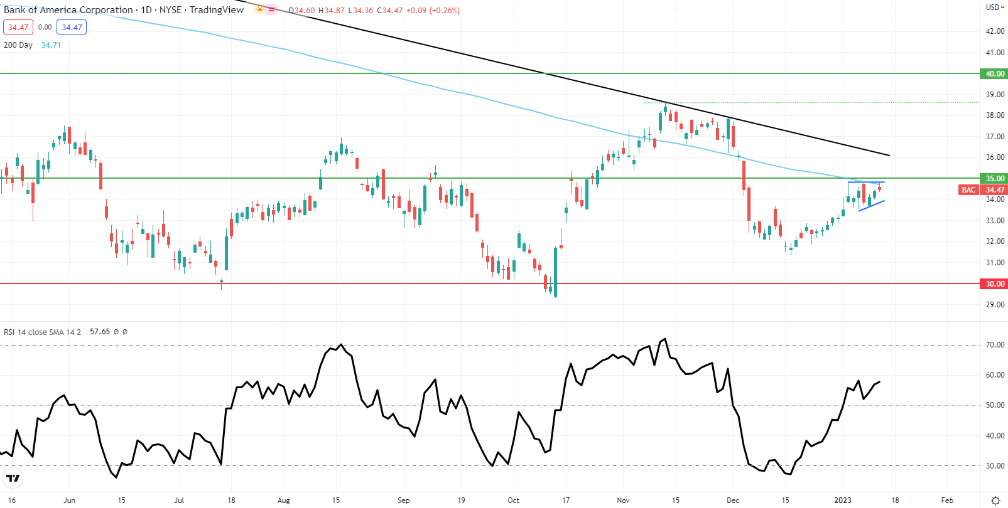Click the red sell price 34.47 button

18,28
